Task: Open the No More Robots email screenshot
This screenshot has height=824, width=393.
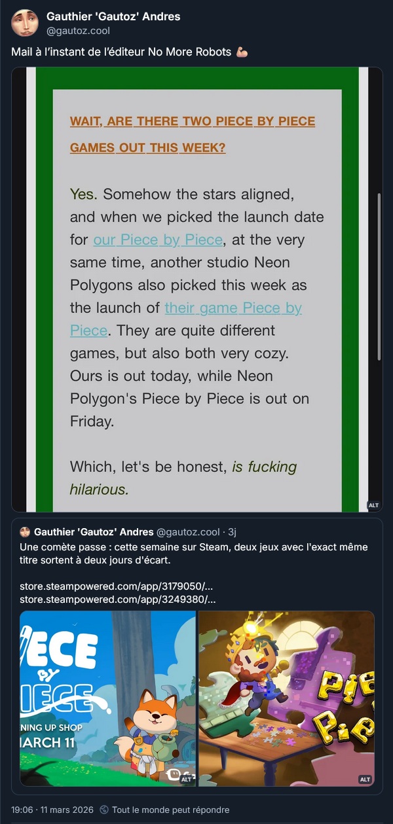Action: tap(196, 288)
